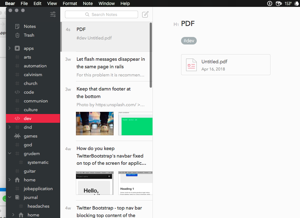Click the hash icon beside automation tag
The width and height of the screenshot is (300, 218).
pos(17,66)
